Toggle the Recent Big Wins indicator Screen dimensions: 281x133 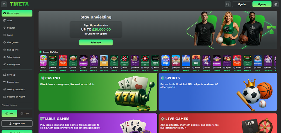(40, 52)
